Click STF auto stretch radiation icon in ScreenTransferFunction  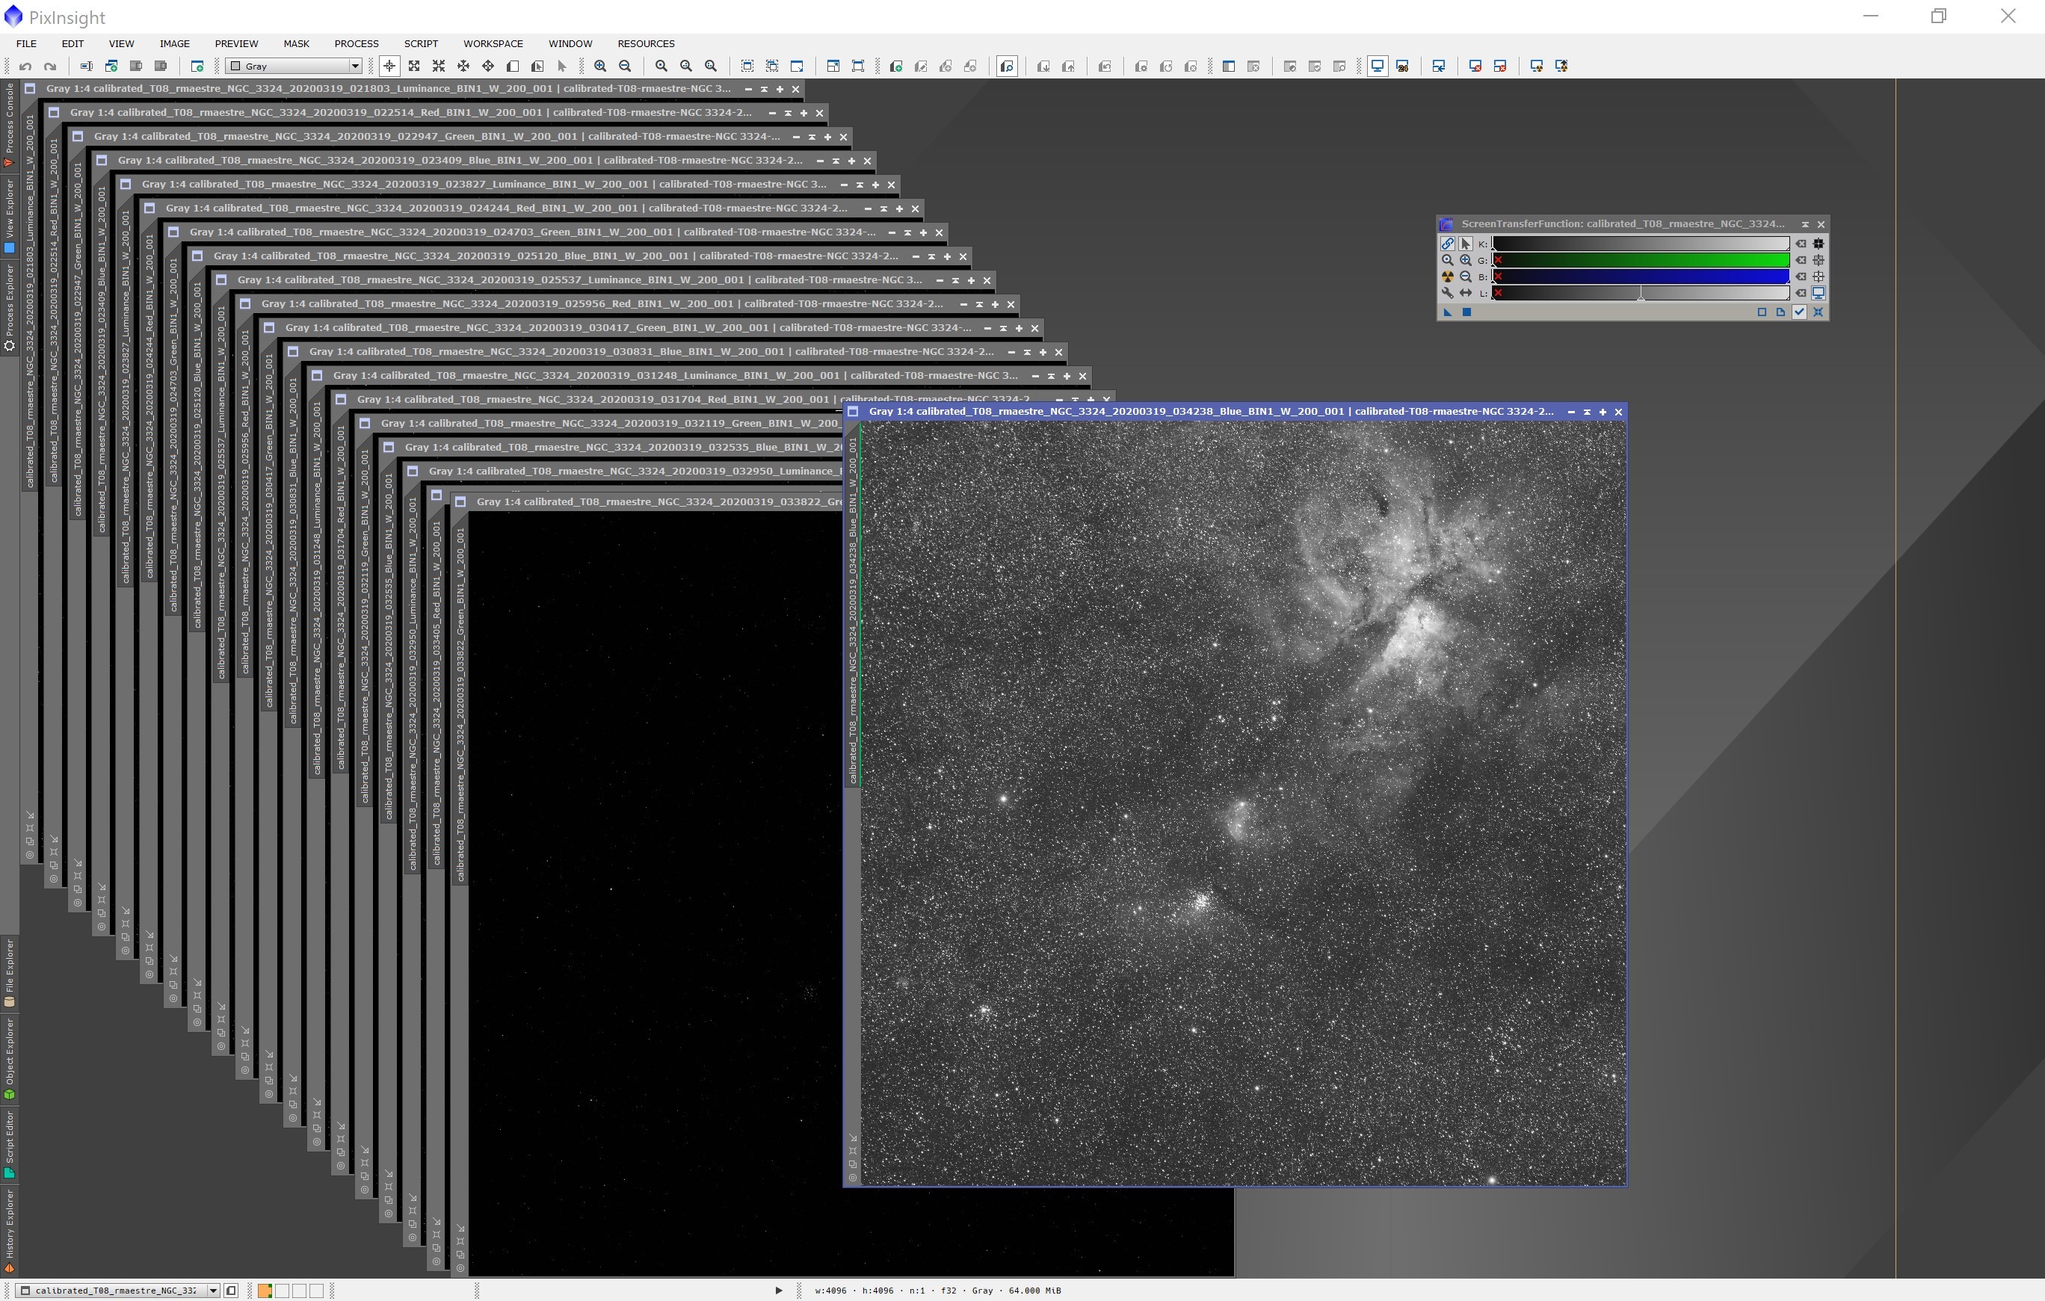click(1448, 276)
